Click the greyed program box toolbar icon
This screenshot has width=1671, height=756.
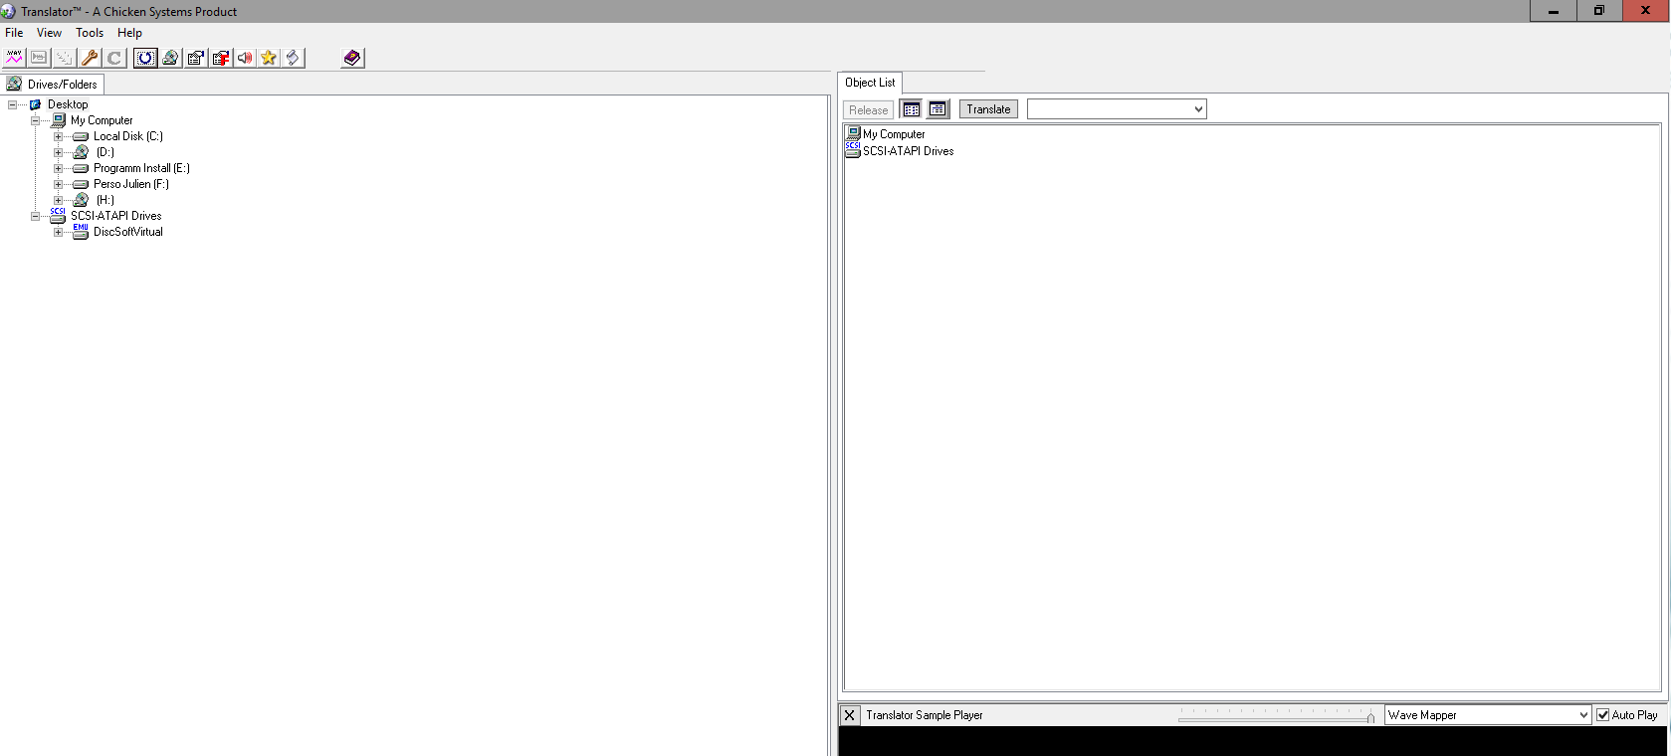click(39, 58)
